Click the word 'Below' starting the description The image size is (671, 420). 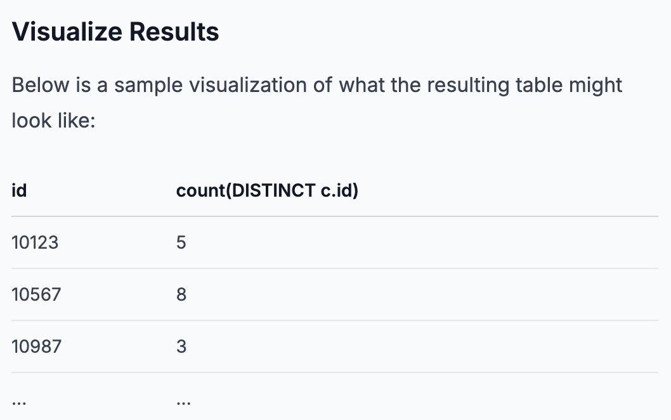click(x=40, y=85)
